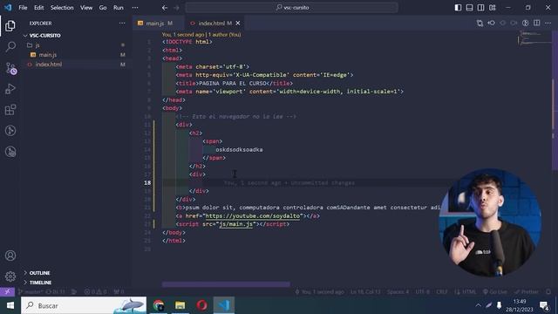Open the Windows notification center icon

point(544,305)
